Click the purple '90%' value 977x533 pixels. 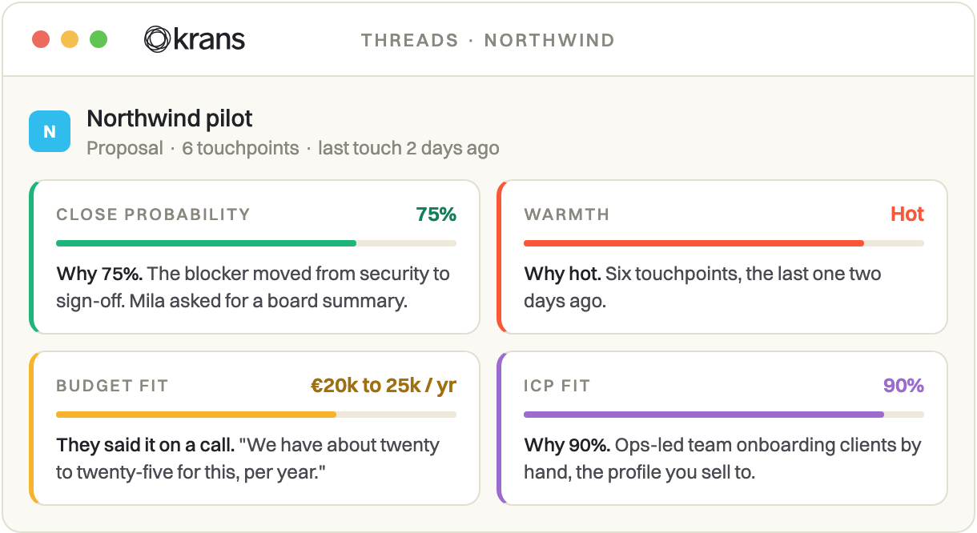click(904, 386)
